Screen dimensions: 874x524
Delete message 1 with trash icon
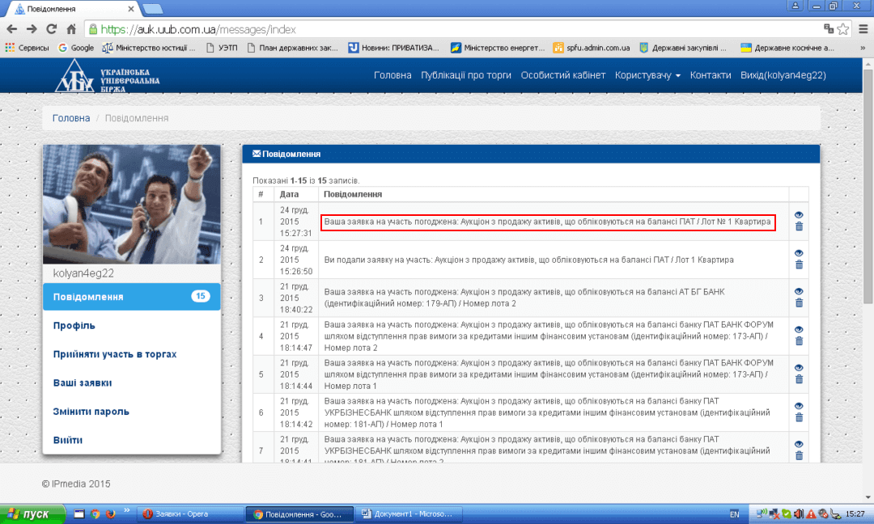point(799,227)
